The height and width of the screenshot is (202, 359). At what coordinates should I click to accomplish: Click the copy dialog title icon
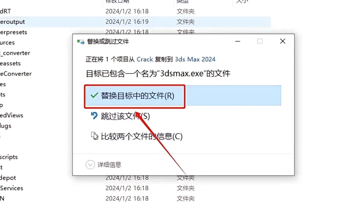tap(80, 42)
